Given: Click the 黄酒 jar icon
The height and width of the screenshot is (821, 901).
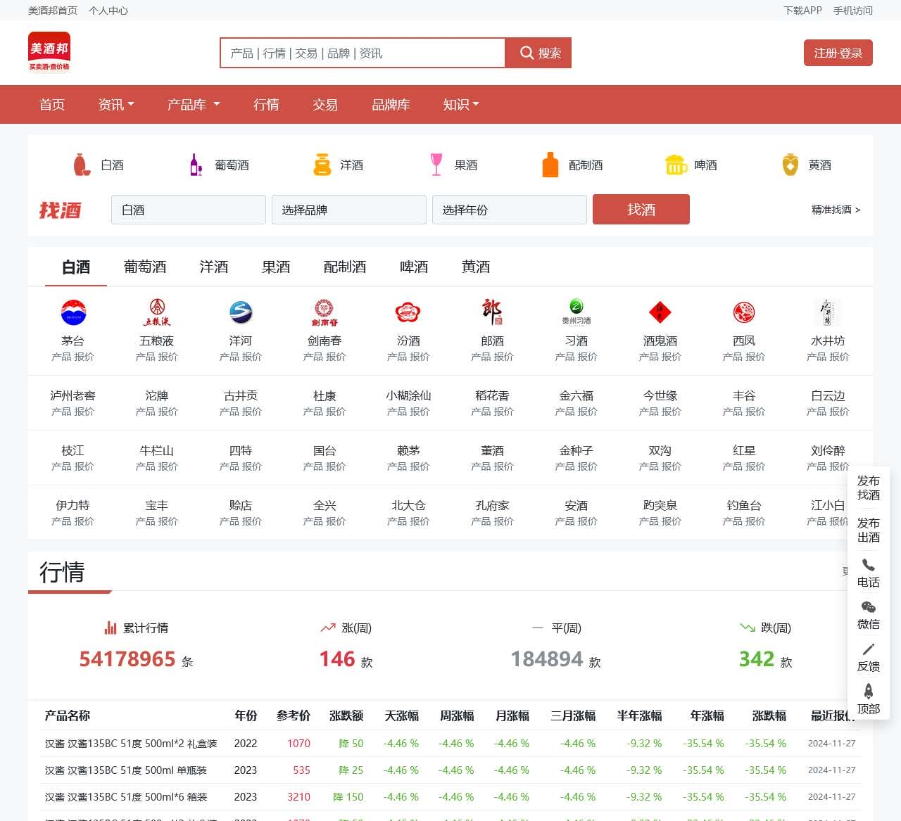Looking at the screenshot, I should click(790, 165).
